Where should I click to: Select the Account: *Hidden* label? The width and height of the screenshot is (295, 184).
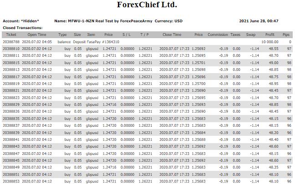[21, 21]
